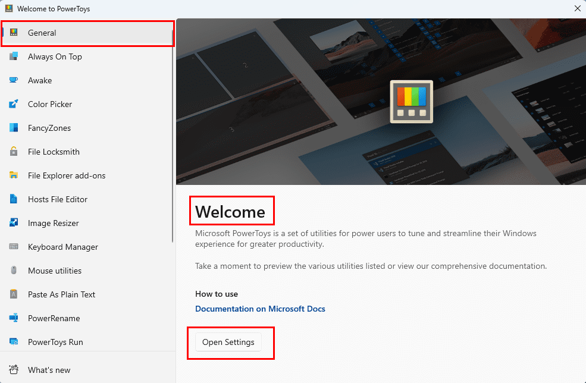586x383 pixels.
Task: Click the Hosts File Editor icon
Action: point(14,199)
